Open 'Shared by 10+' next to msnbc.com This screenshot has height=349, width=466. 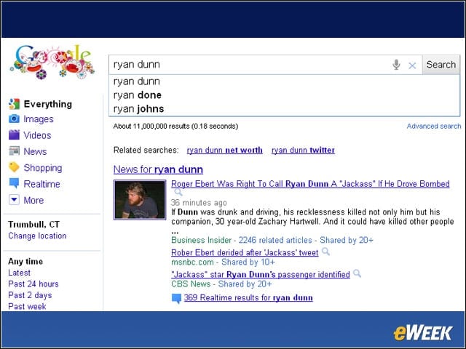(248, 262)
